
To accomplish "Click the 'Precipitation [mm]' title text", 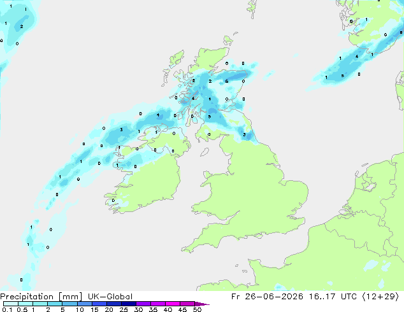I will (41, 297).
